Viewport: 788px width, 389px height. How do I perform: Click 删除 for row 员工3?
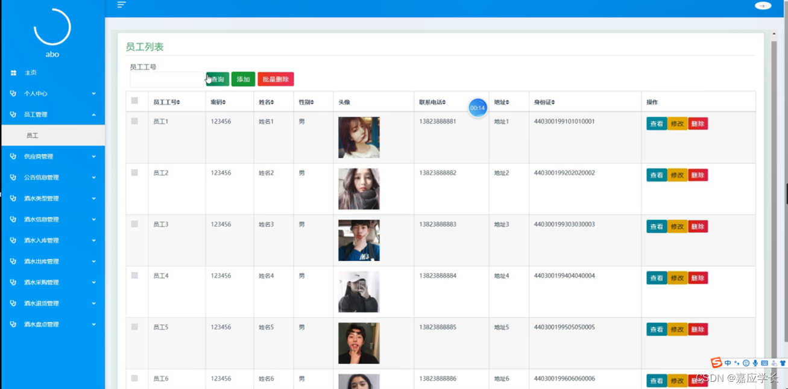698,226
